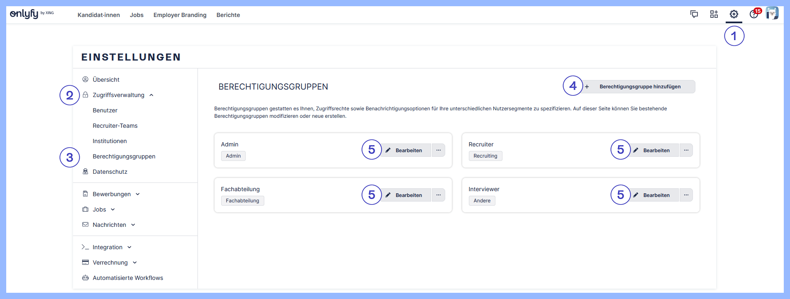Screen dimensions: 790x299
Task: Open the apps grid icon
Action: (714, 15)
